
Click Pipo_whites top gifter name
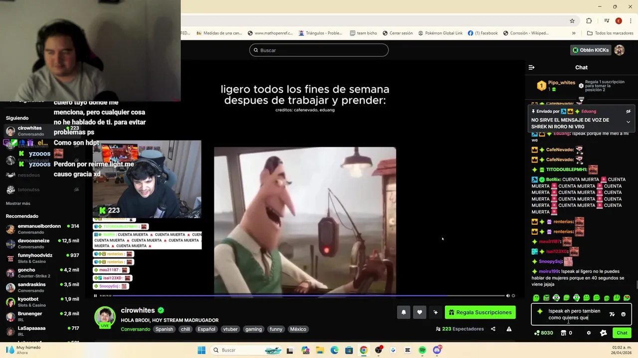click(x=562, y=83)
